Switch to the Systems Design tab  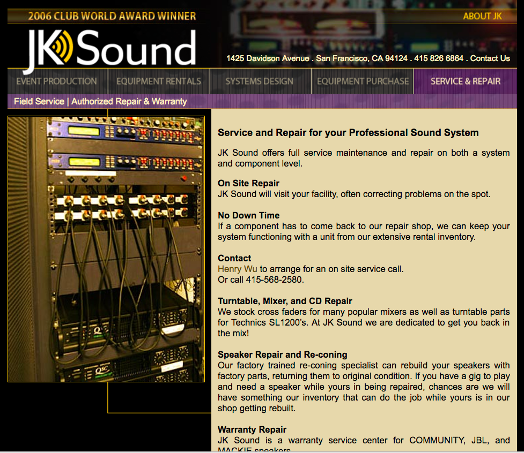coord(259,81)
